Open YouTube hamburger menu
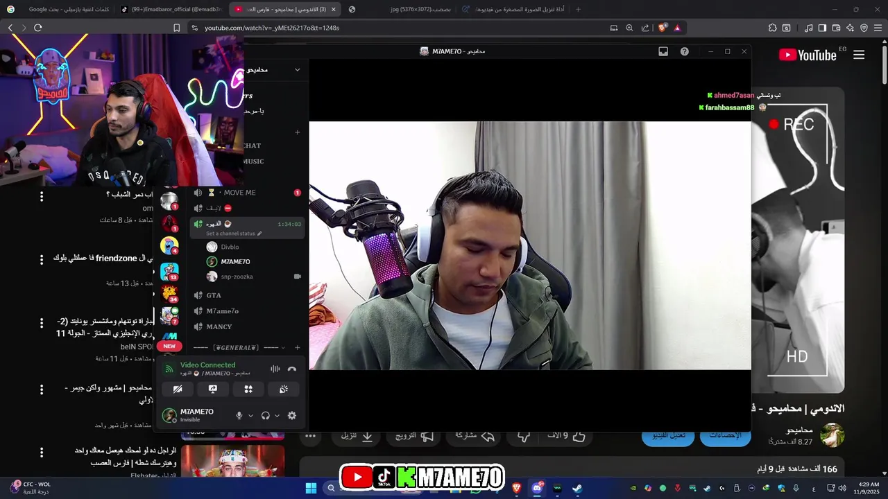Screen dimensions: 888x499 tap(859, 55)
